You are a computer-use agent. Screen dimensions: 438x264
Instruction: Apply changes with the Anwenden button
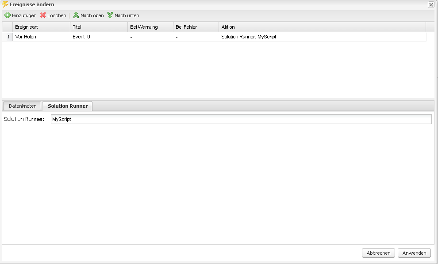414,253
